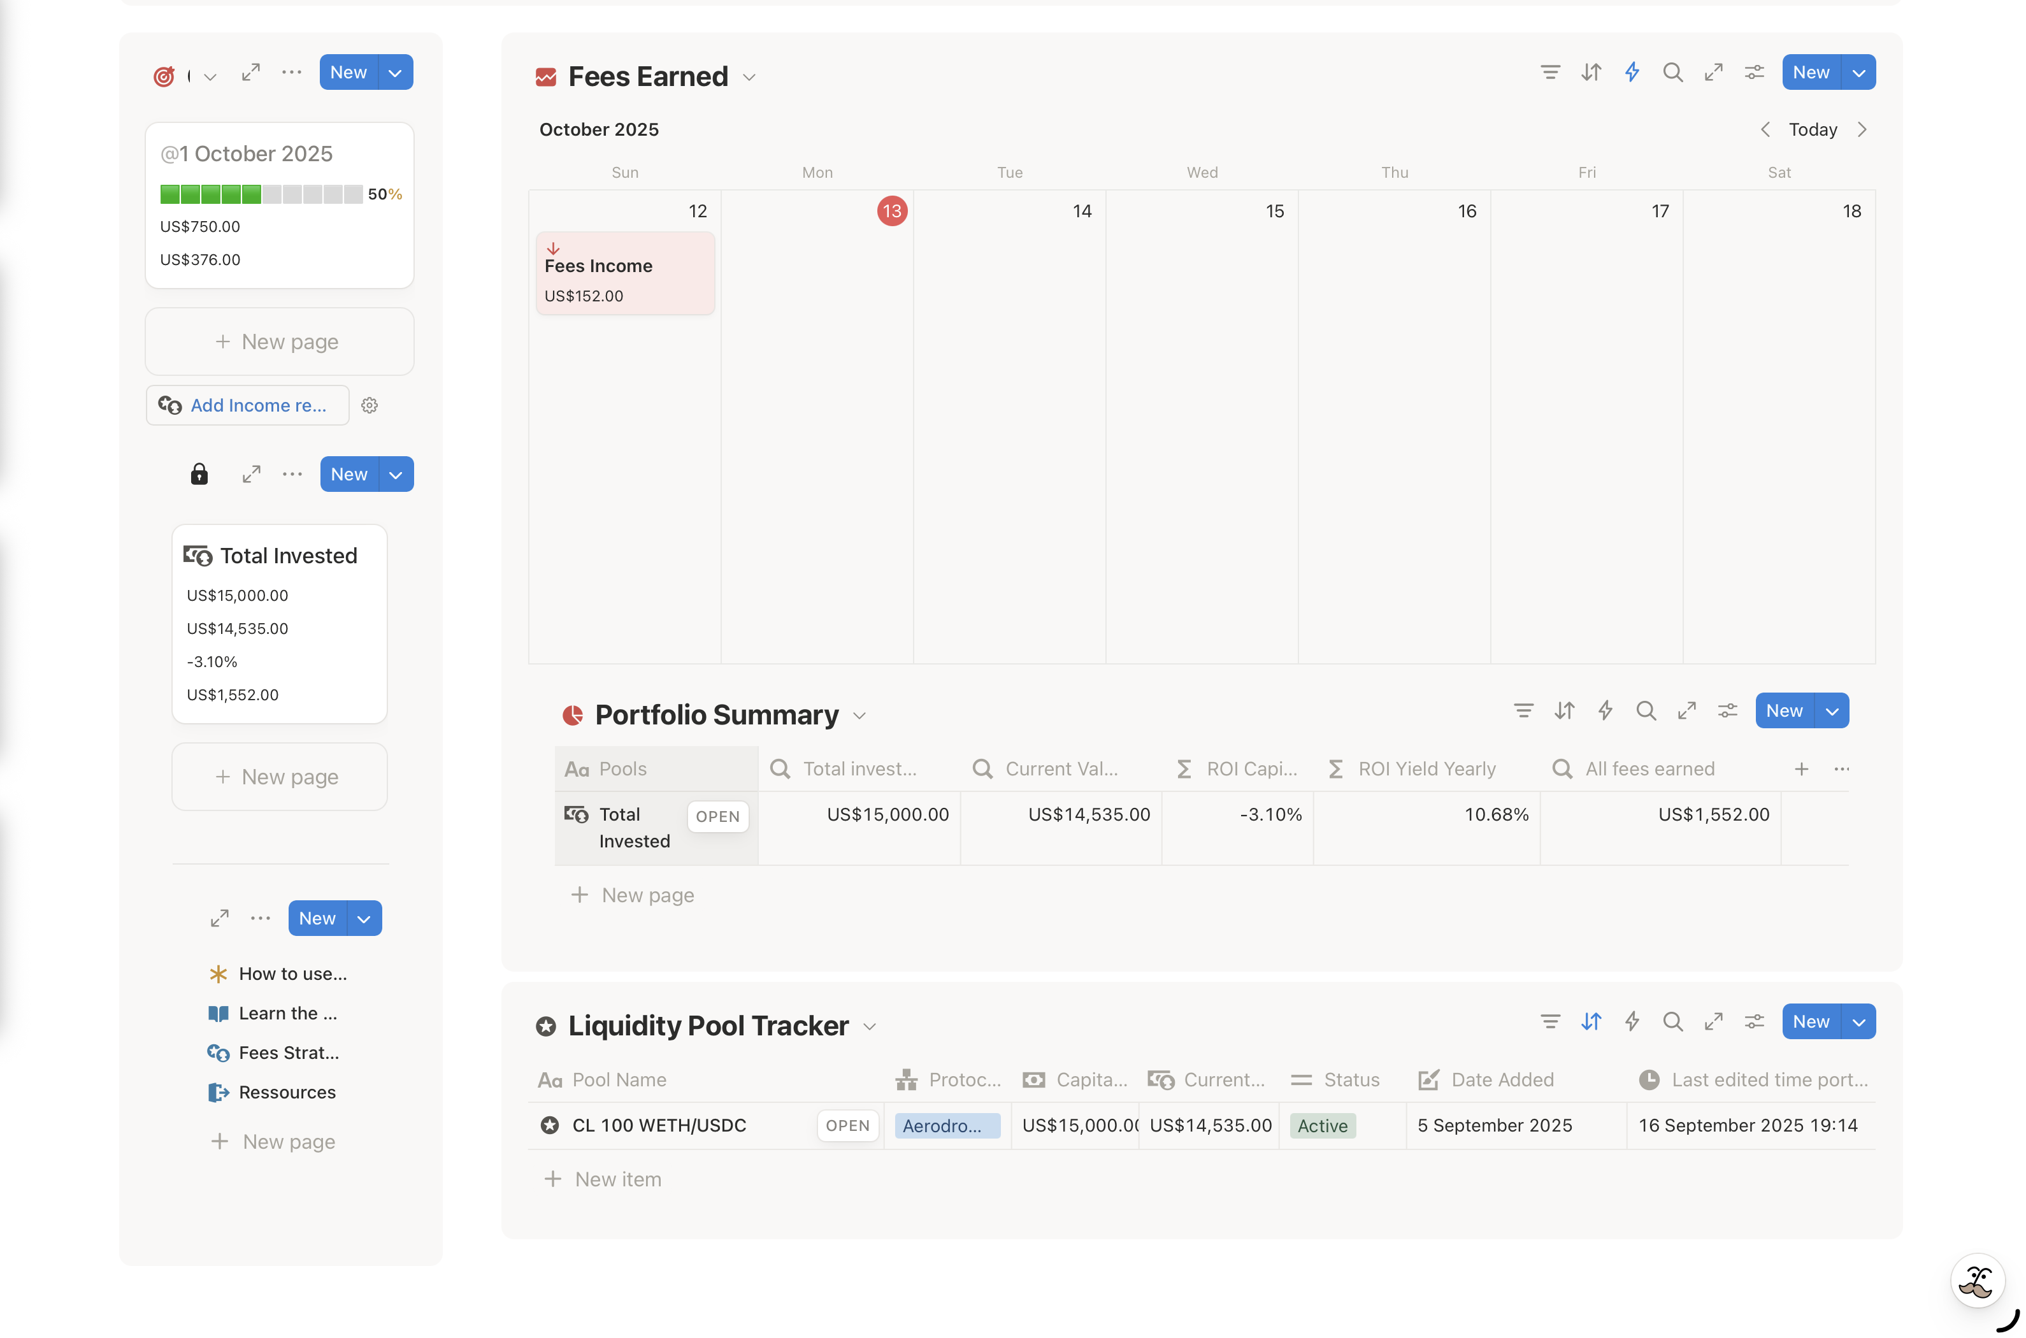Click Aerodro... protocol tag
Viewport: 2026px width, 1338px height.
click(x=947, y=1126)
